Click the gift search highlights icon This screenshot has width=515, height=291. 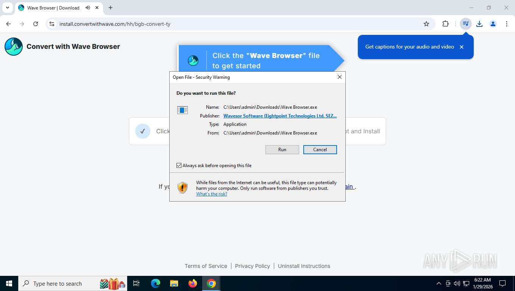pyautogui.click(x=113, y=283)
